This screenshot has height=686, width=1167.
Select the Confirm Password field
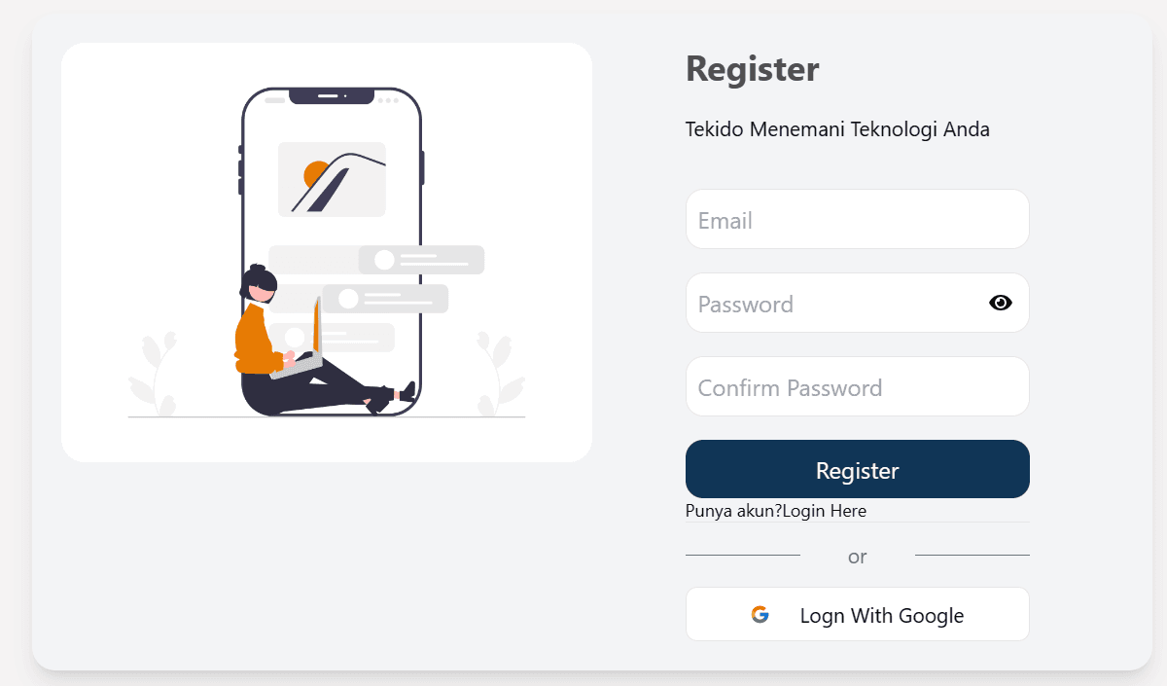coord(857,387)
